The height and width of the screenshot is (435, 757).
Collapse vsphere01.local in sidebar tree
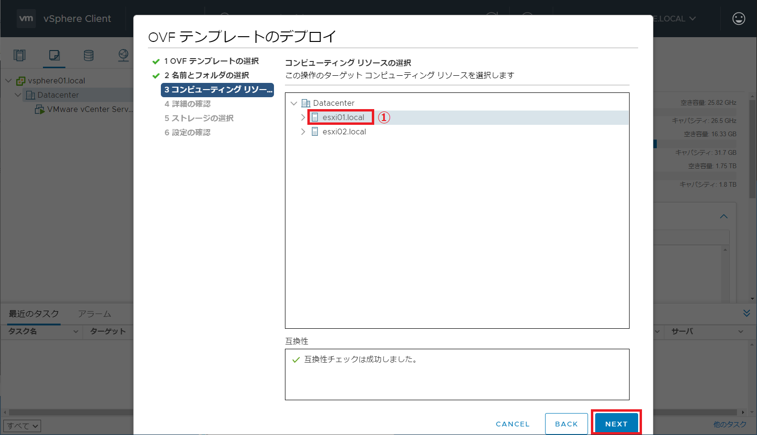tap(8, 81)
